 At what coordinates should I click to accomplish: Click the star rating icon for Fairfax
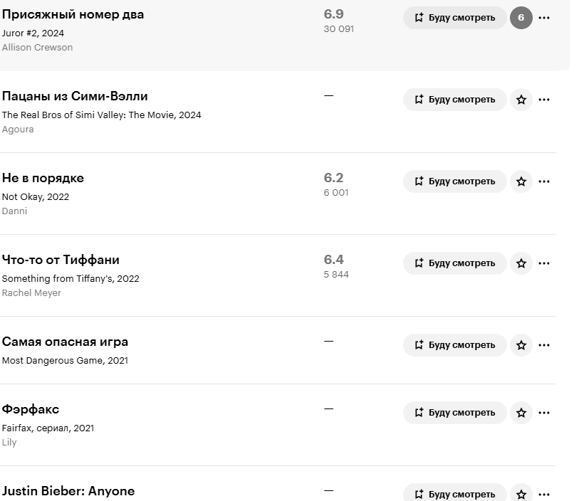tap(521, 413)
